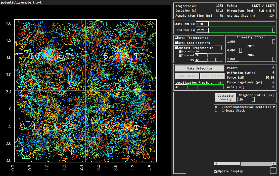Toggle the Interval checkbox
Viewport: 279px width, 176px height.
[180, 55]
